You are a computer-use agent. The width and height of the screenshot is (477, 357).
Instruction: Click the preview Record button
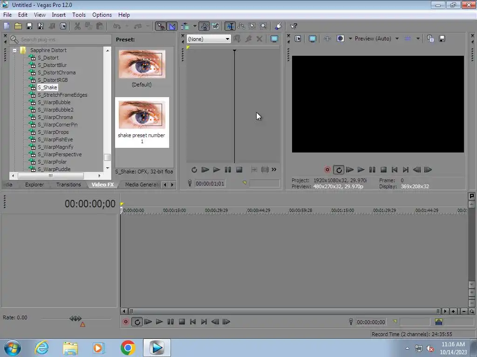[327, 170]
